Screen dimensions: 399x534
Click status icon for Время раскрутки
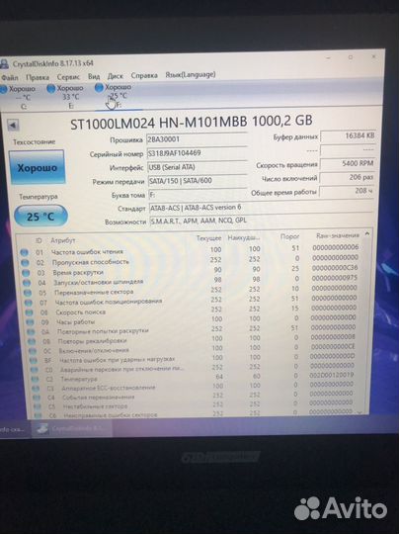coord(26,273)
